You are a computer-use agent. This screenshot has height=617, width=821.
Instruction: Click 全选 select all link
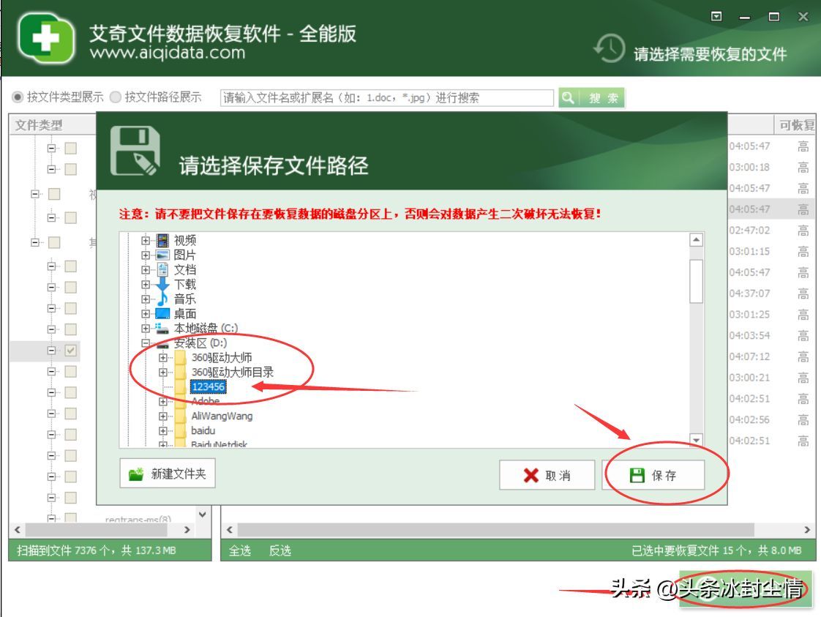(240, 550)
